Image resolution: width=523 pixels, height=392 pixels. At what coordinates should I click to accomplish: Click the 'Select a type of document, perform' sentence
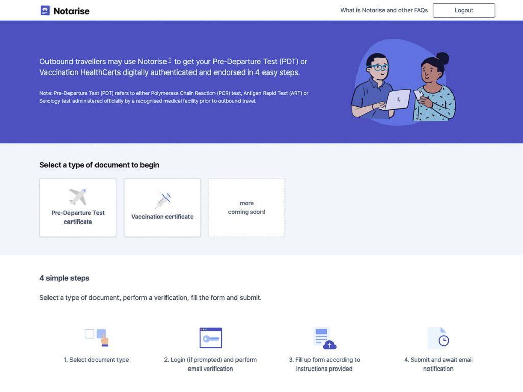coord(151,298)
